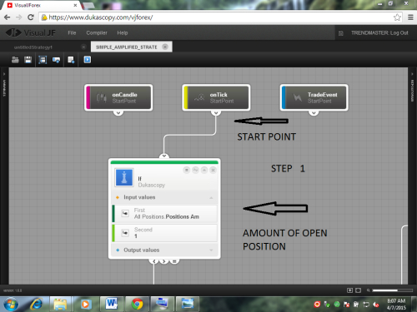Screen dimensions: 417x312
Task: Collapse the Input values section
Action: (x=211, y=197)
